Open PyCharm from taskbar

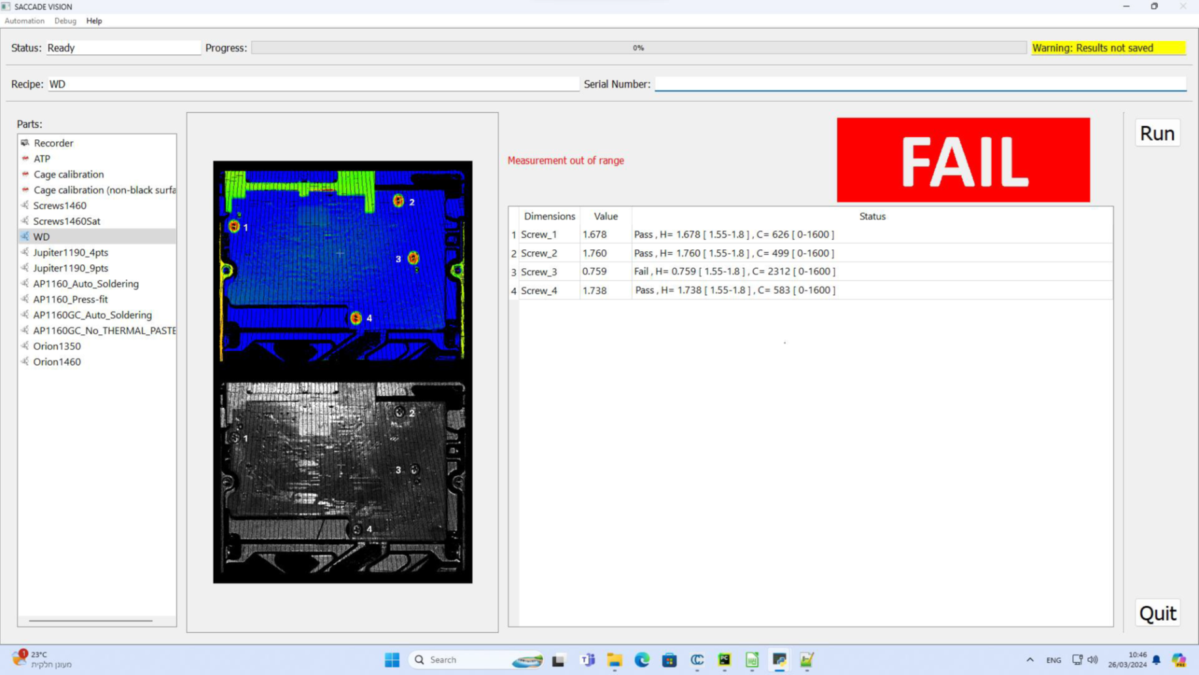pyautogui.click(x=724, y=661)
